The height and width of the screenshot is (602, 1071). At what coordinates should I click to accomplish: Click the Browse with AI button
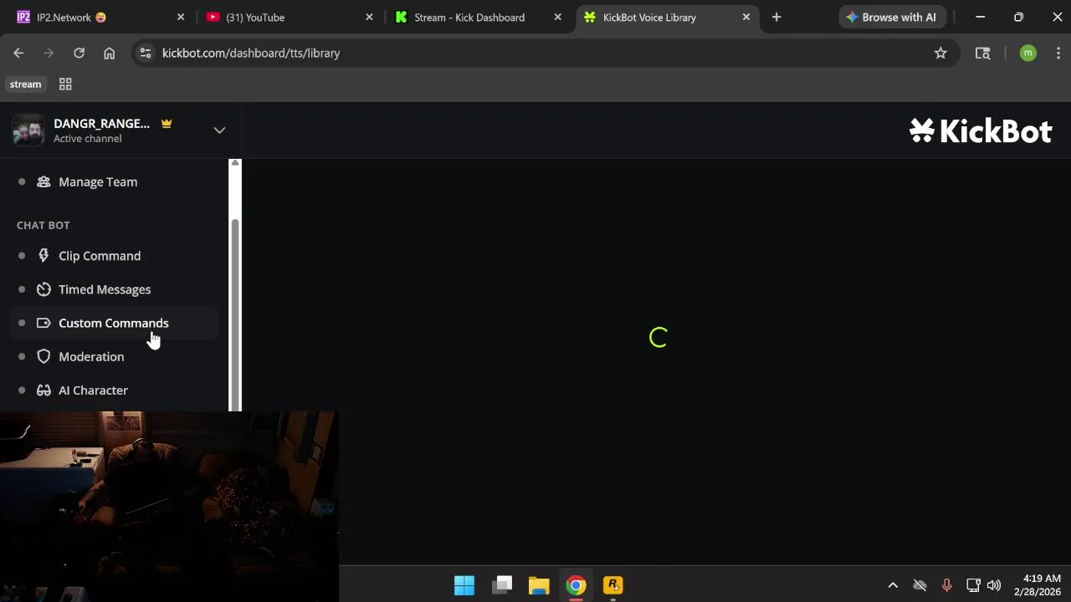click(891, 17)
